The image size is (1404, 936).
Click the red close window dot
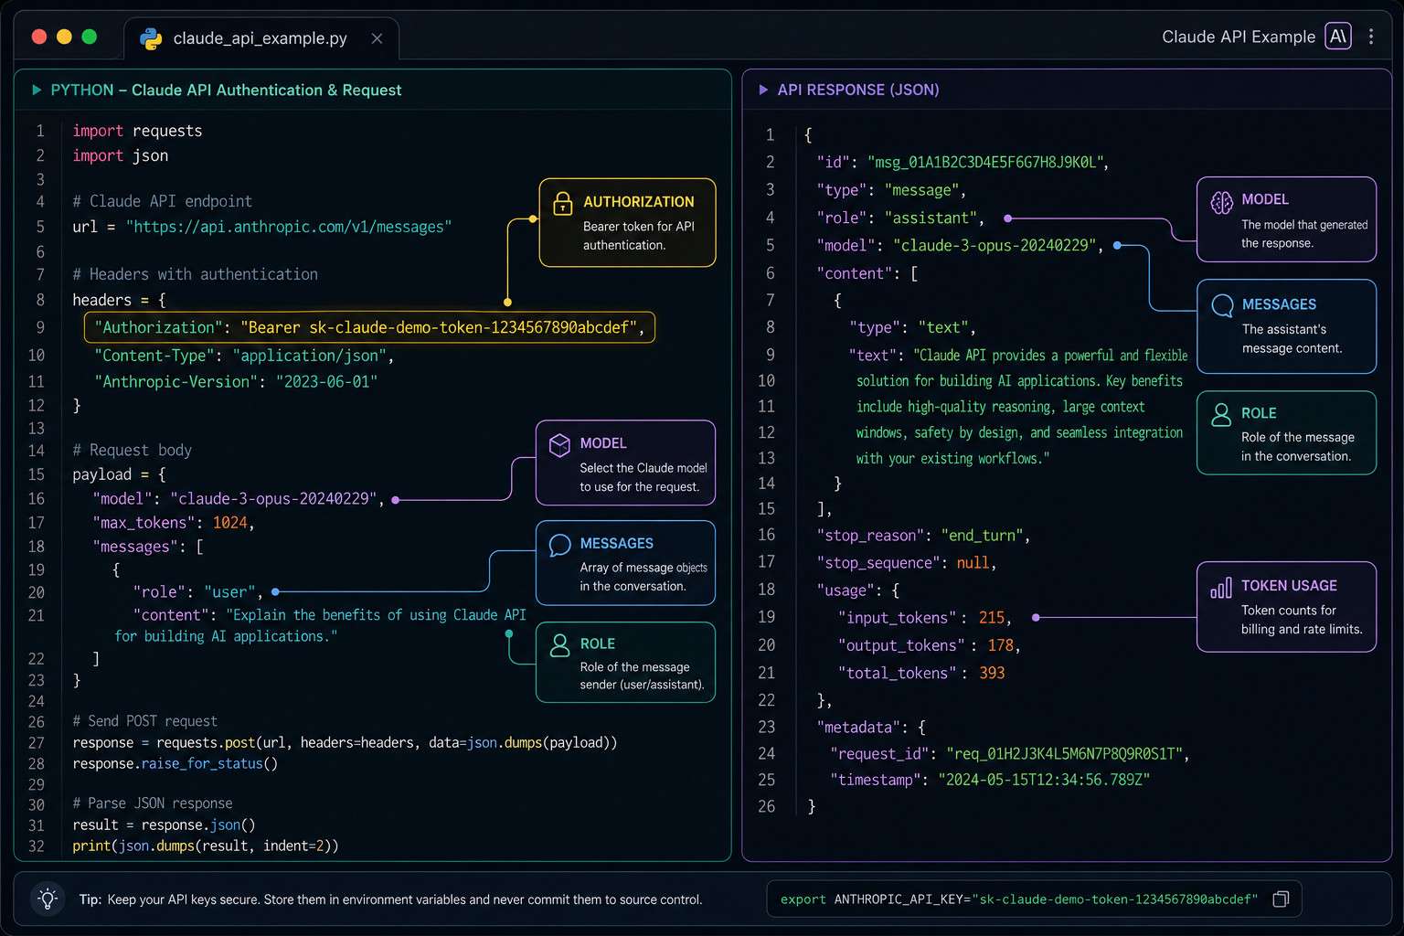[39, 37]
